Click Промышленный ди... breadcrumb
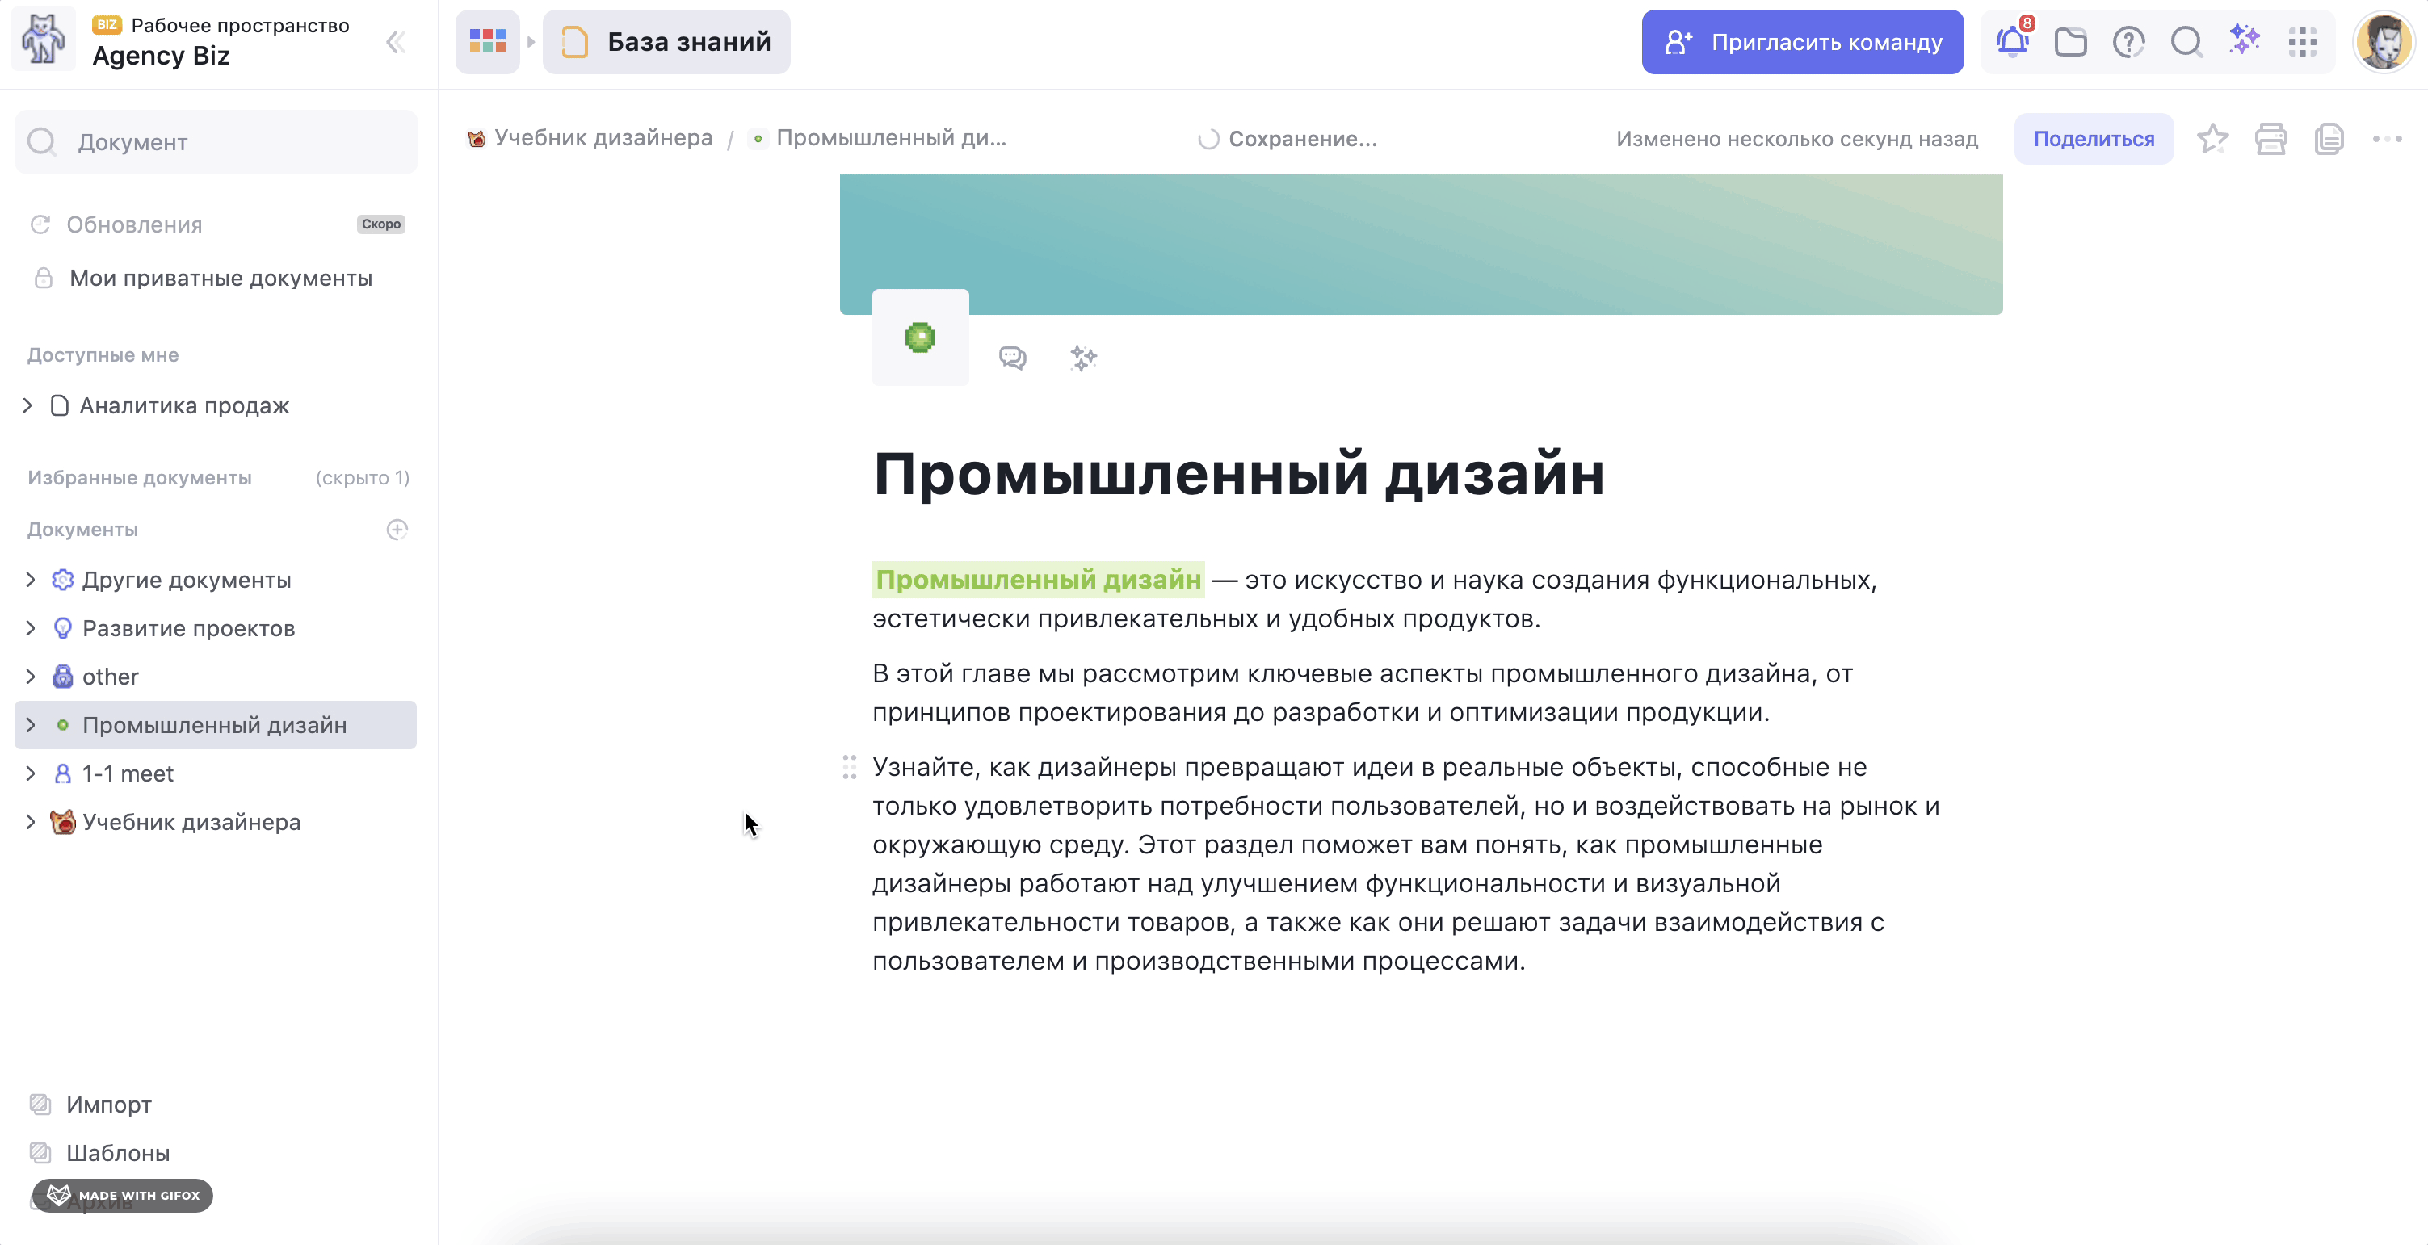 [891, 137]
